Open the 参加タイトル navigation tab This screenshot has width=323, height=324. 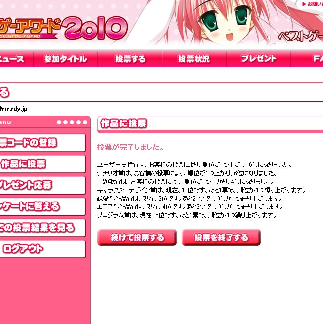coord(66,59)
